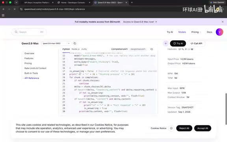Click the first feature icon next to Features
The image size is (227, 142).
tap(180, 49)
